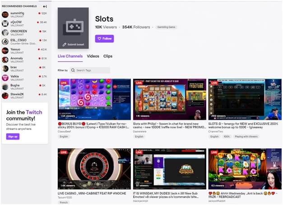Click the 354K Followers count
This screenshot has width=283, height=205.
(x=136, y=27)
